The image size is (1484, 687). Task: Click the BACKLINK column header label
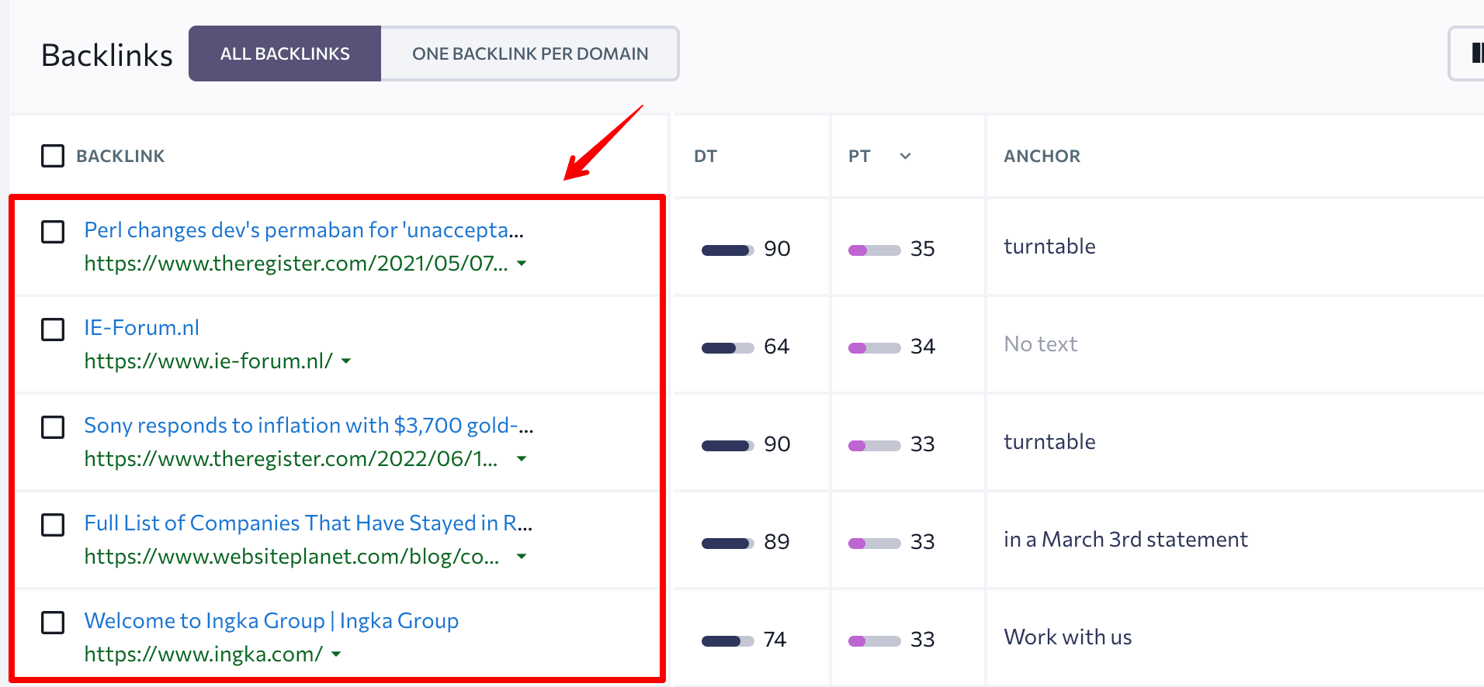point(120,156)
